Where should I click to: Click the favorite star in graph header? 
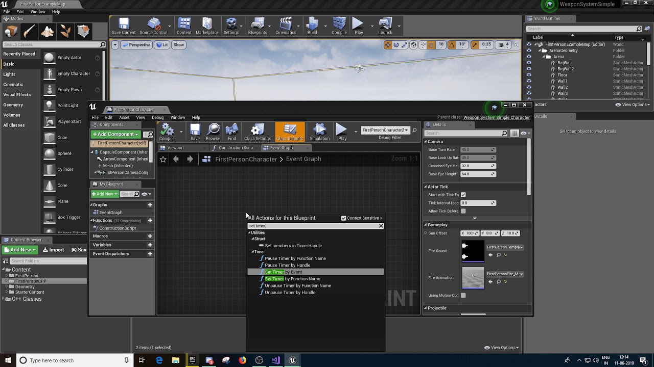pos(163,159)
